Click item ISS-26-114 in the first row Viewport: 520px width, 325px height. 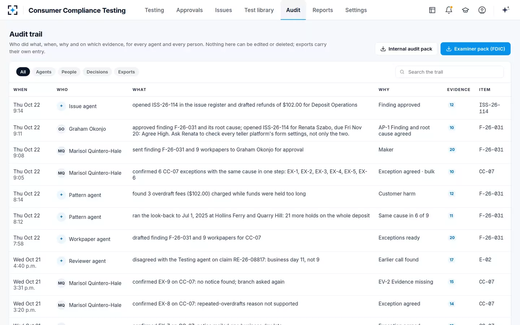(490, 108)
